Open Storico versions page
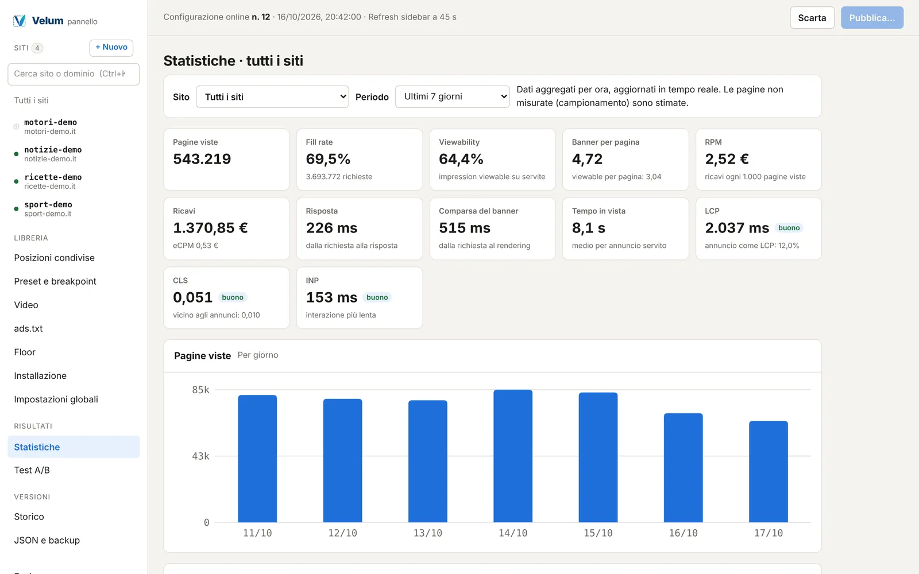 pyautogui.click(x=74, y=517)
